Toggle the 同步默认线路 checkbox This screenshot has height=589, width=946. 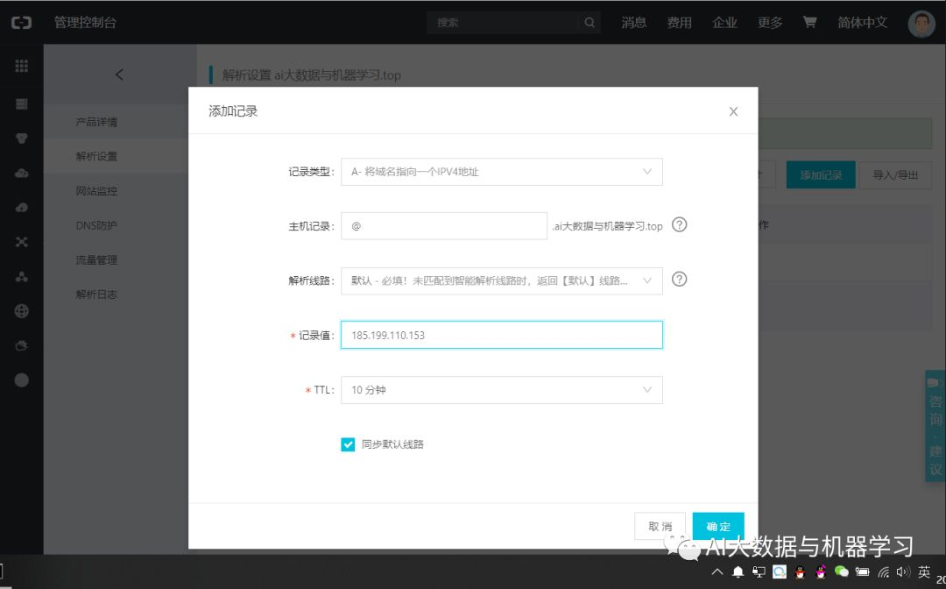pos(348,444)
